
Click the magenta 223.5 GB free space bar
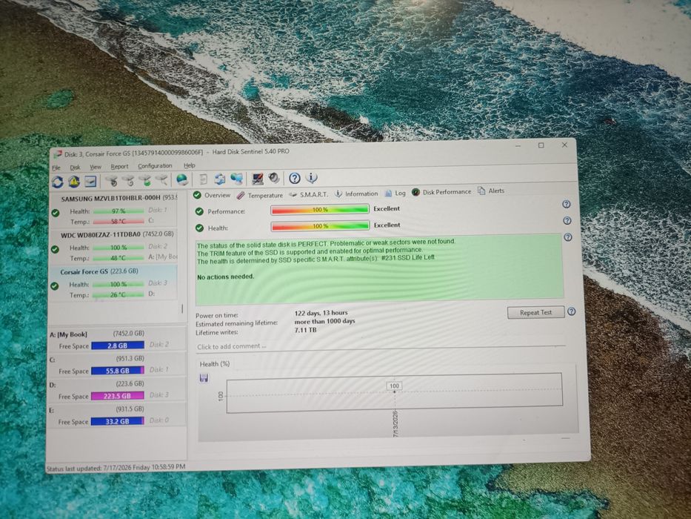click(118, 396)
